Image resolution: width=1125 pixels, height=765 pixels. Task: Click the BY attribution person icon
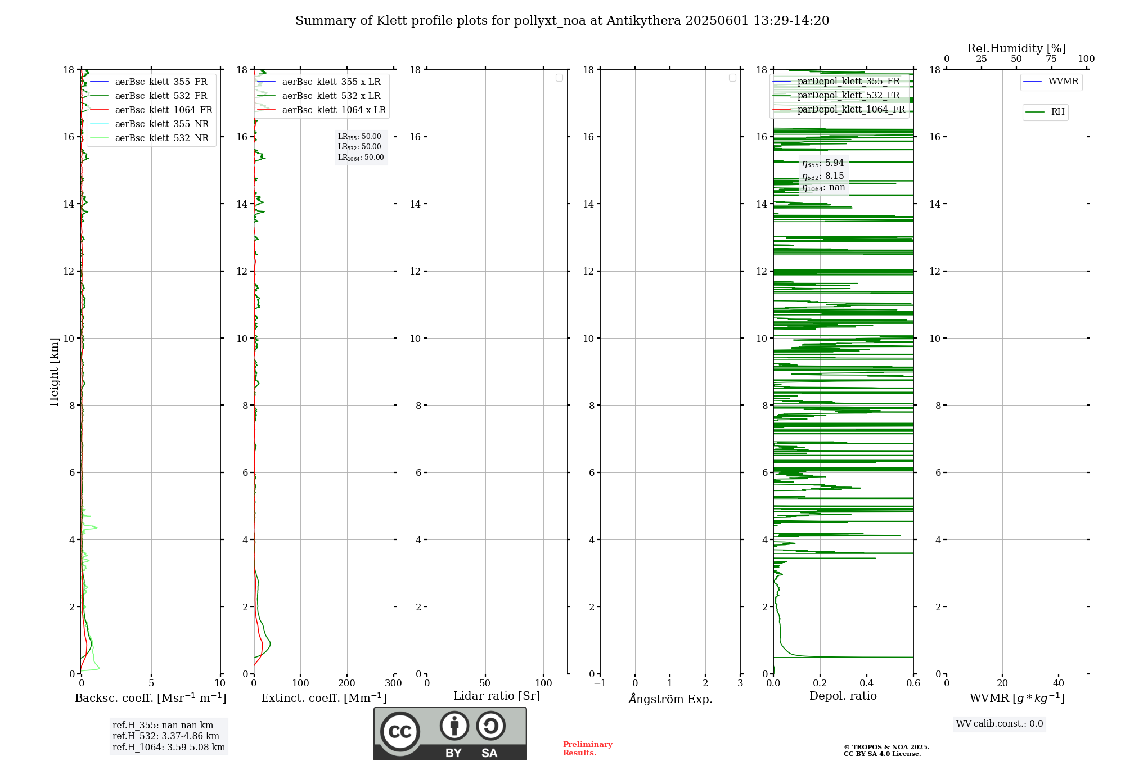point(454,726)
